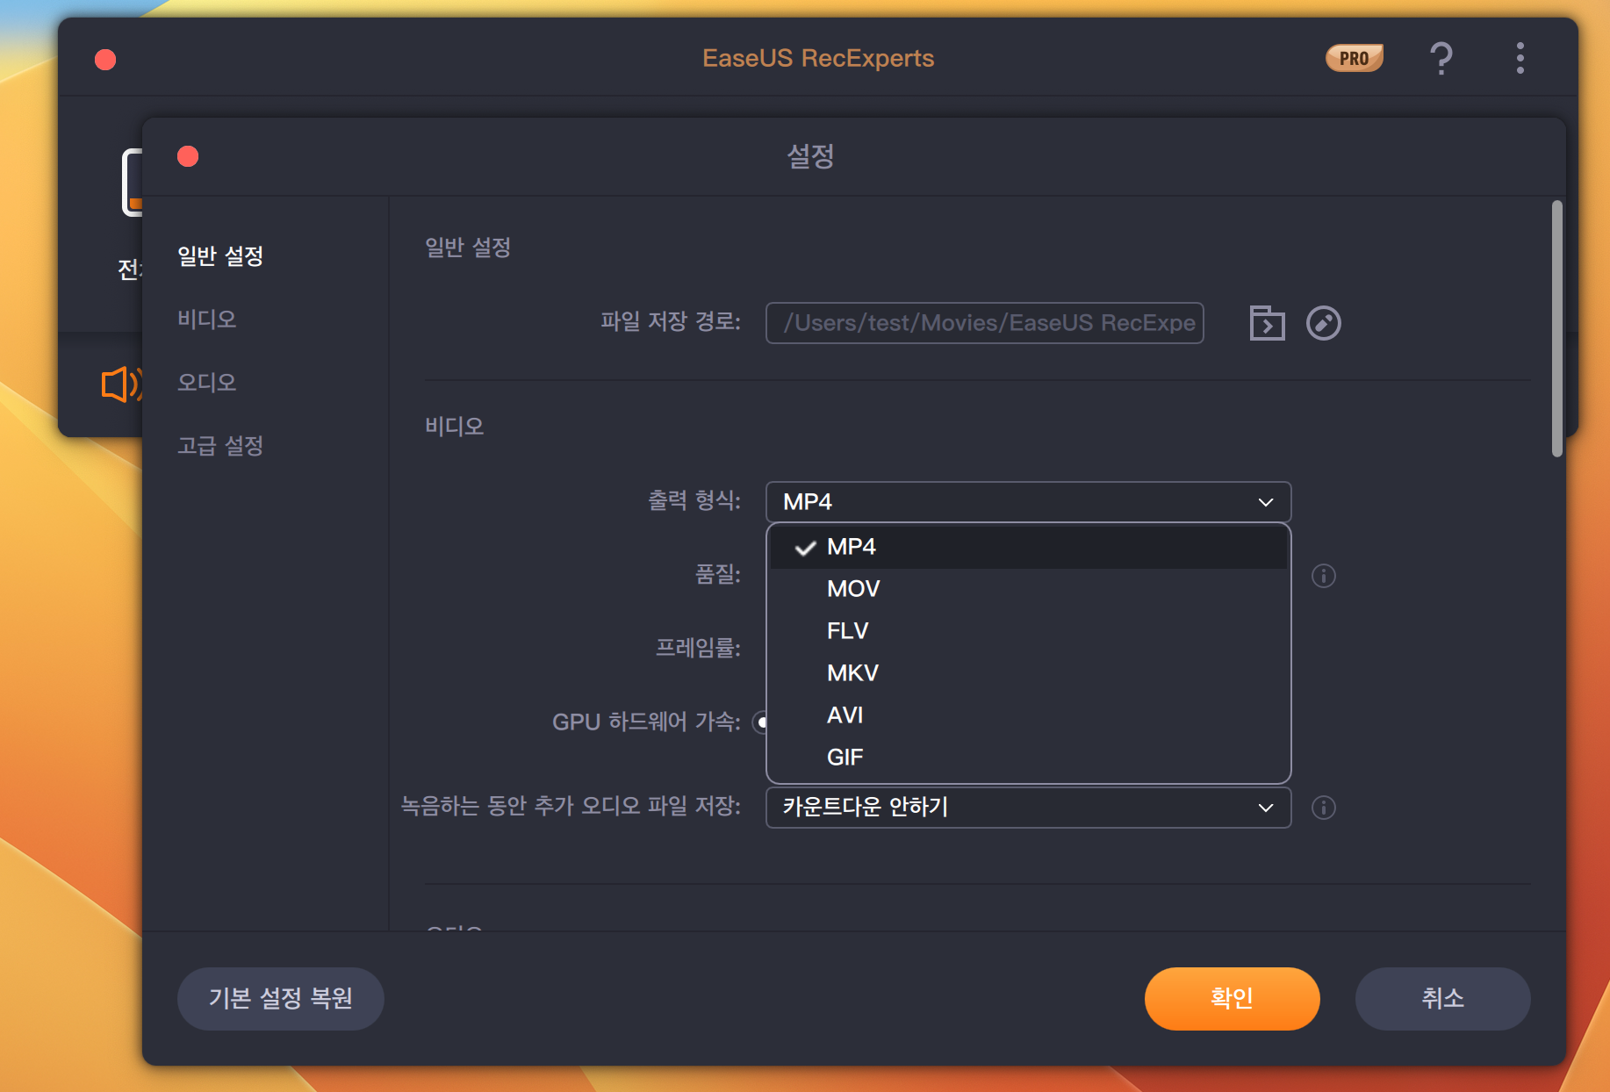Collapse the 출력 형식 MP4 dropdown
The width and height of the screenshot is (1610, 1092).
1028,502
